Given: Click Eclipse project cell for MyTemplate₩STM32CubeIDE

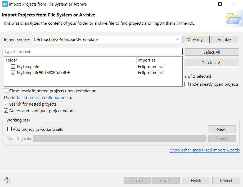Looking at the screenshot, I should tap(151, 73).
